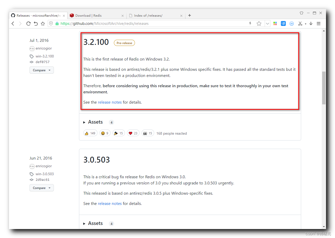Image resolution: width=335 pixels, height=238 pixels.
Task: Open enricogior profile next to Jul 1, 2016
Action: pos(44,48)
